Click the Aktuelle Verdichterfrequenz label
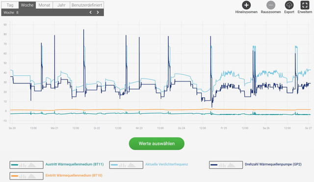Screen dimensions: 314x182 click(167, 164)
